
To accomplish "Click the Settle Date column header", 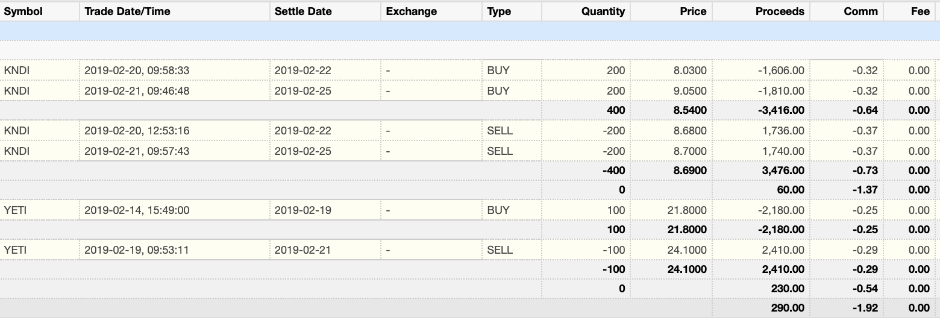I will click(303, 11).
